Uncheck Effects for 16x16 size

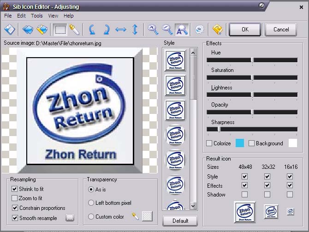(290, 185)
